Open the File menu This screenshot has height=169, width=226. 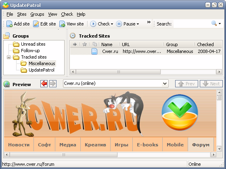click(10, 14)
